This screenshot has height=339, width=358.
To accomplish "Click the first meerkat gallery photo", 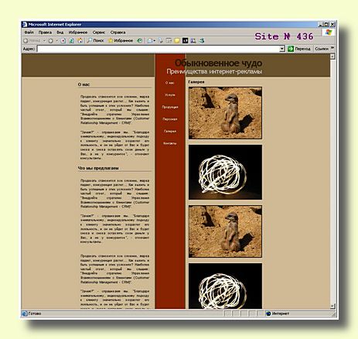I will click(225, 113).
